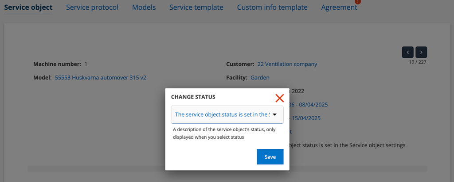The height and width of the screenshot is (182, 454).
Task: Click the 19 / 227 record counter
Action: point(418,62)
